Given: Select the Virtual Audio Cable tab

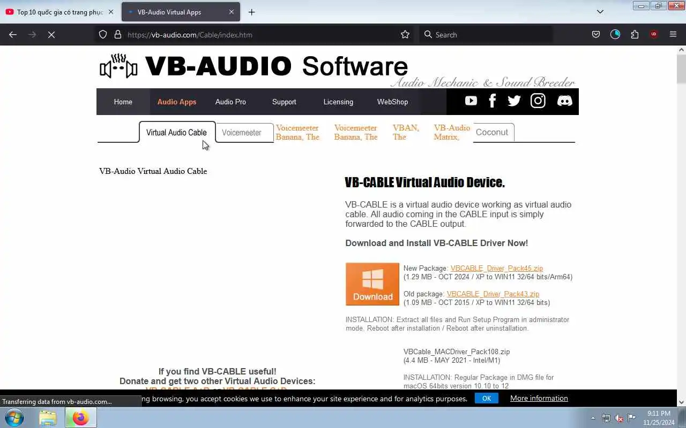Looking at the screenshot, I should coord(176,132).
